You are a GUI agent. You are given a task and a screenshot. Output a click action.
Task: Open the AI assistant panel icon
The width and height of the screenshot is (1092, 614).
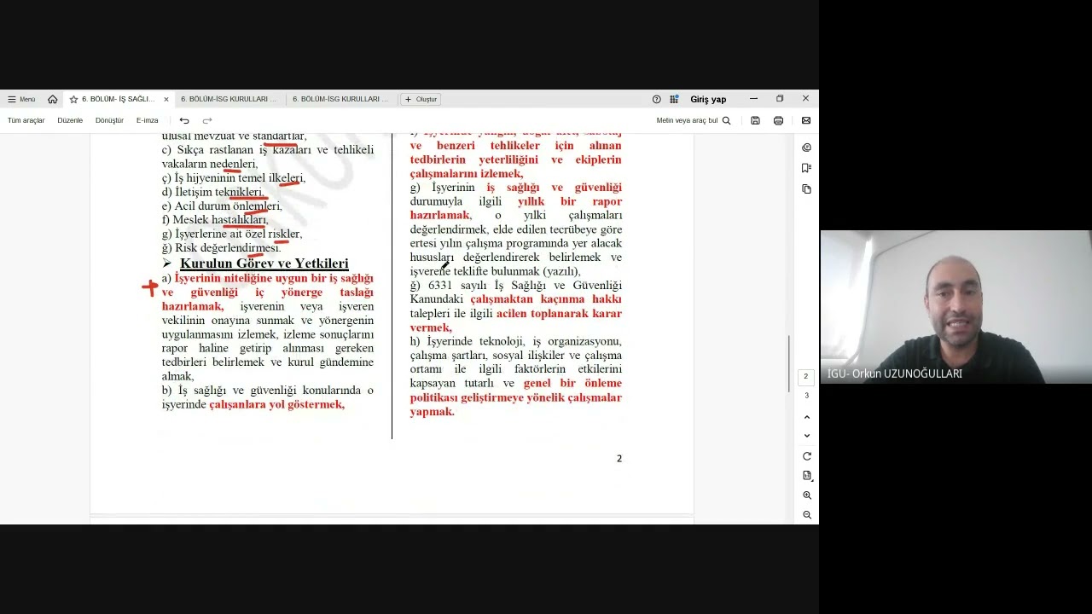[806, 148]
